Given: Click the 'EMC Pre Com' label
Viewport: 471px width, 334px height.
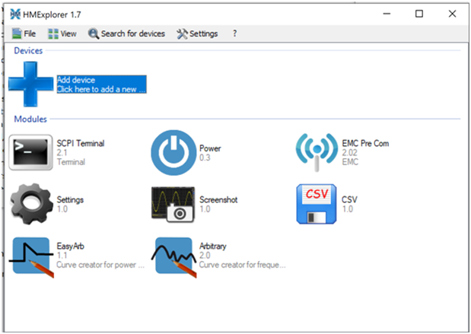Looking at the screenshot, I should point(365,143).
